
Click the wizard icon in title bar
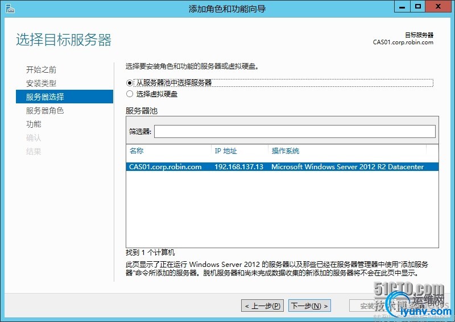10,9
